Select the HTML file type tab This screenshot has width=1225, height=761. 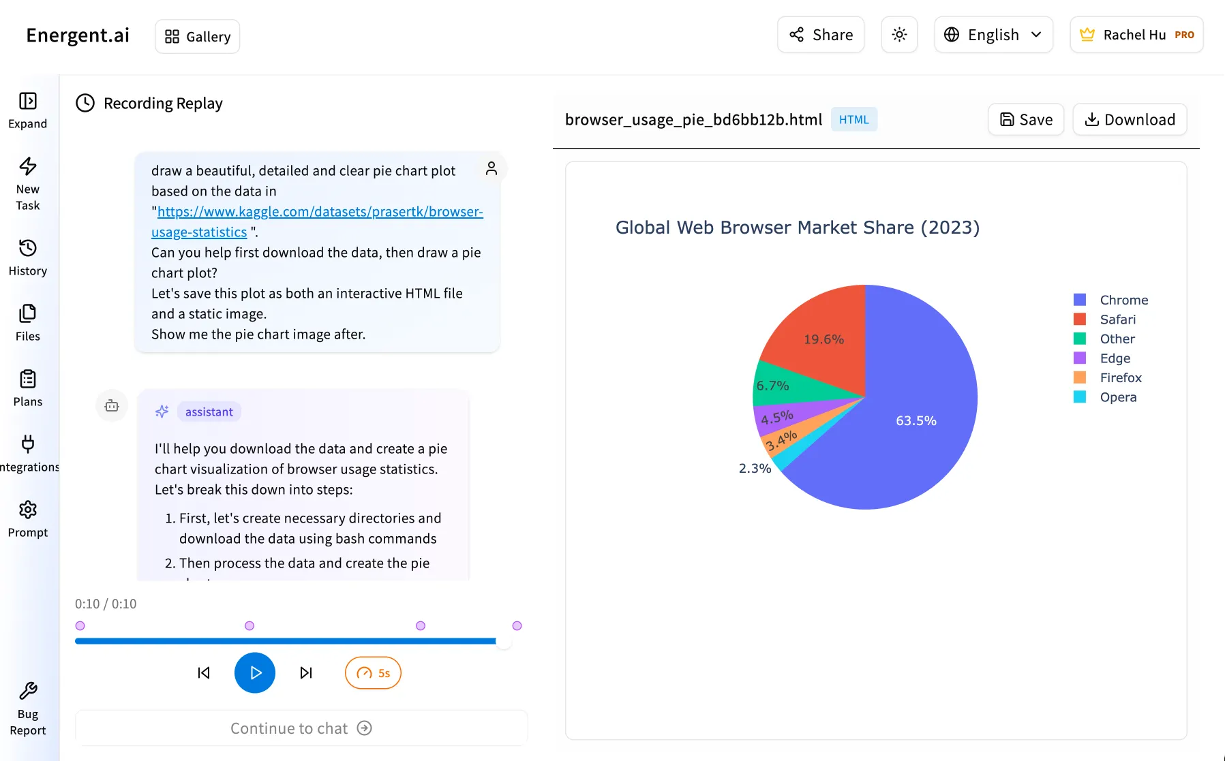click(x=853, y=119)
